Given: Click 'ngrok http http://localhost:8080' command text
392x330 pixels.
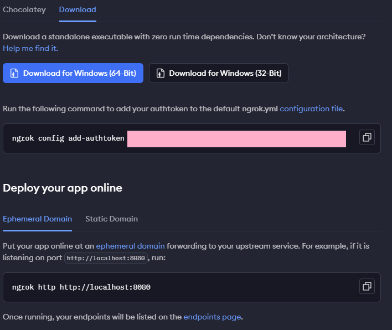Looking at the screenshot, I should click(x=81, y=287).
